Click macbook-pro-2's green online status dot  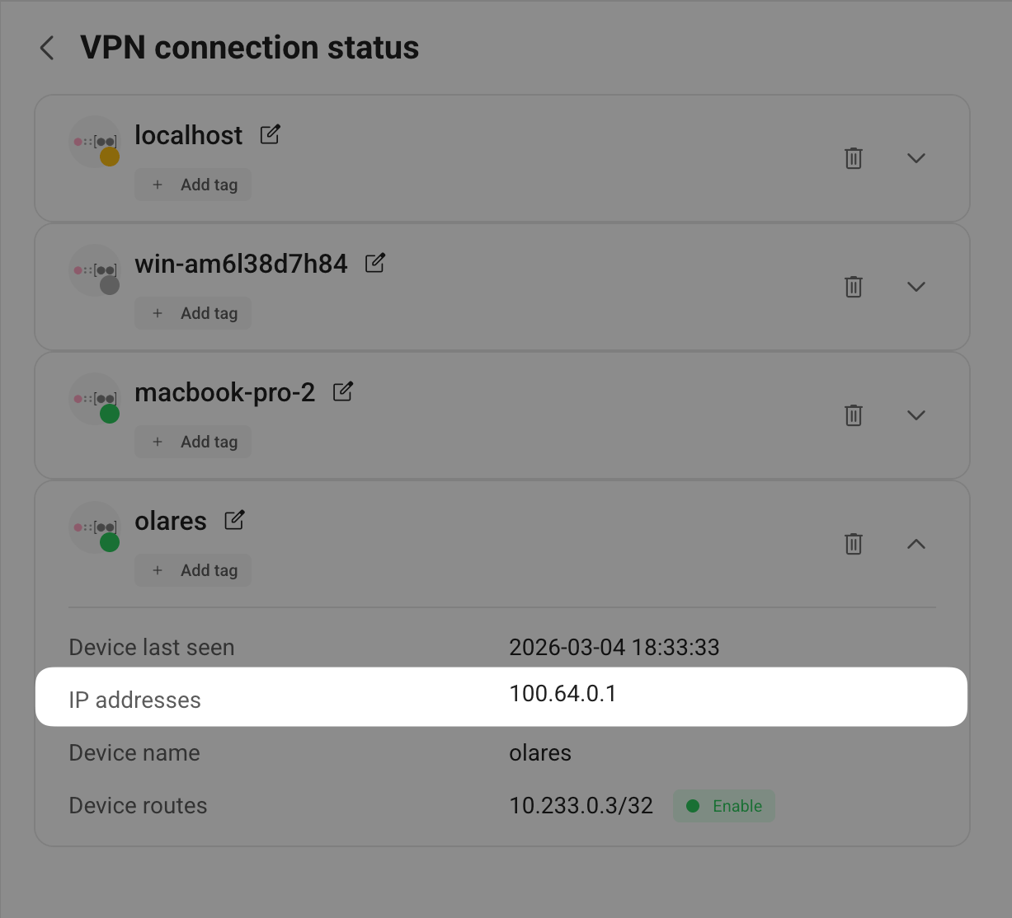[109, 414]
